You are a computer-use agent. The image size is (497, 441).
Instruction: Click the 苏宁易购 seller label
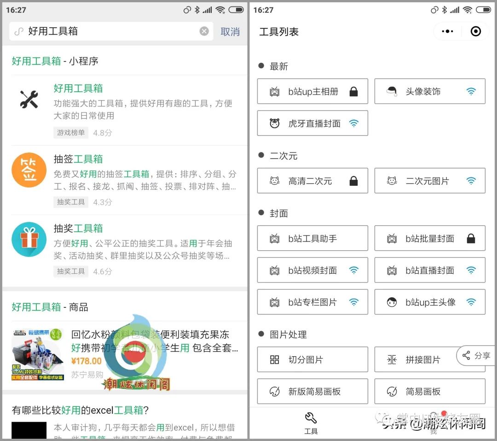point(87,375)
